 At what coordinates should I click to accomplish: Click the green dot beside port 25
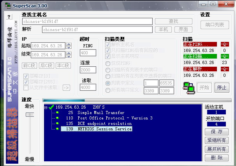57,112
